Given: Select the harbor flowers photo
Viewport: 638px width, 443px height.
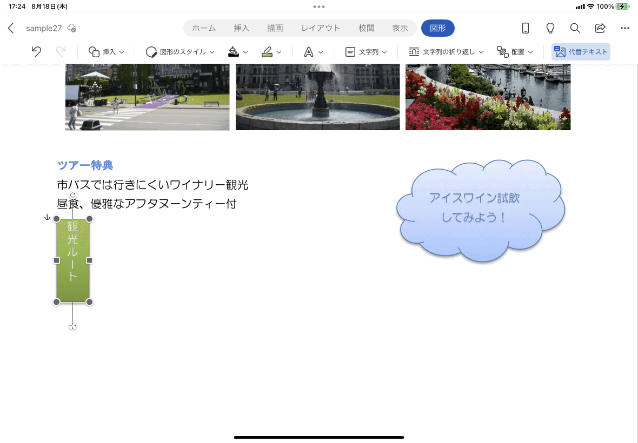Looking at the screenshot, I should pos(488,97).
